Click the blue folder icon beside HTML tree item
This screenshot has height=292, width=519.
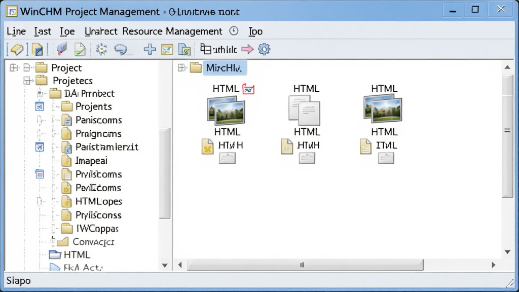(55, 254)
